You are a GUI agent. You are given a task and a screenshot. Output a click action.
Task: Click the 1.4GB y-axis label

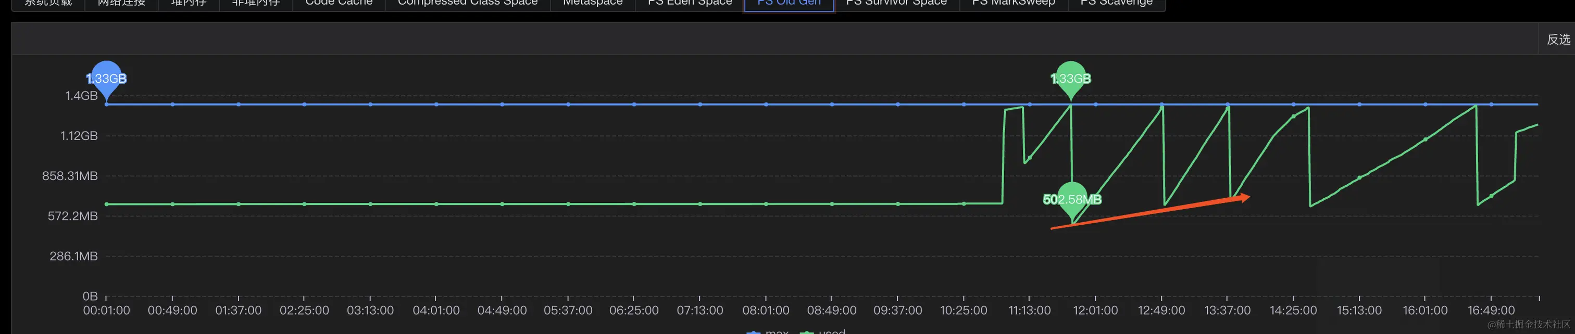(81, 96)
